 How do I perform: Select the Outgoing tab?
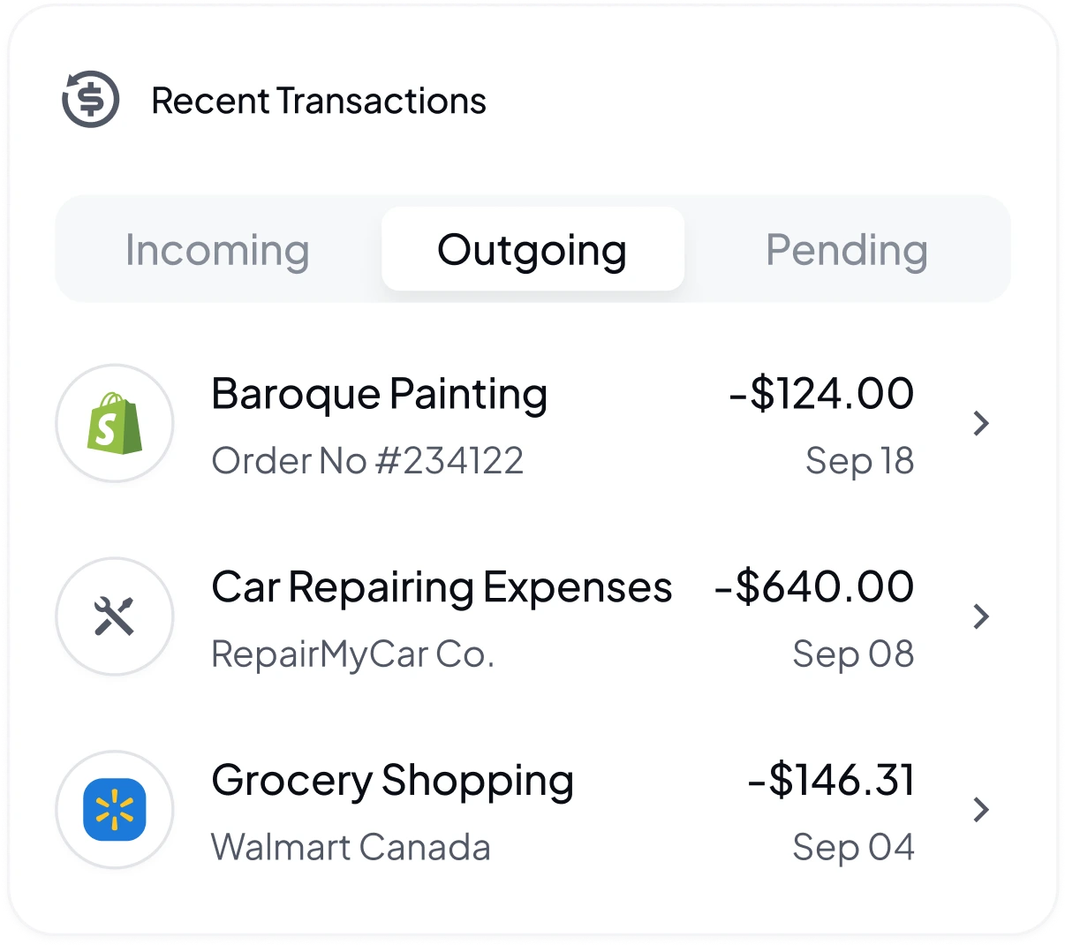(x=532, y=249)
